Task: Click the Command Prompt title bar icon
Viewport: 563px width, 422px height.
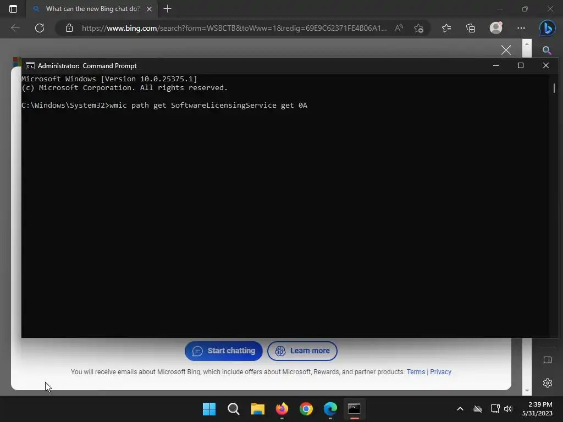Action: click(30, 66)
